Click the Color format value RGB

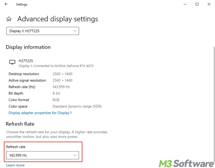coord(56,100)
